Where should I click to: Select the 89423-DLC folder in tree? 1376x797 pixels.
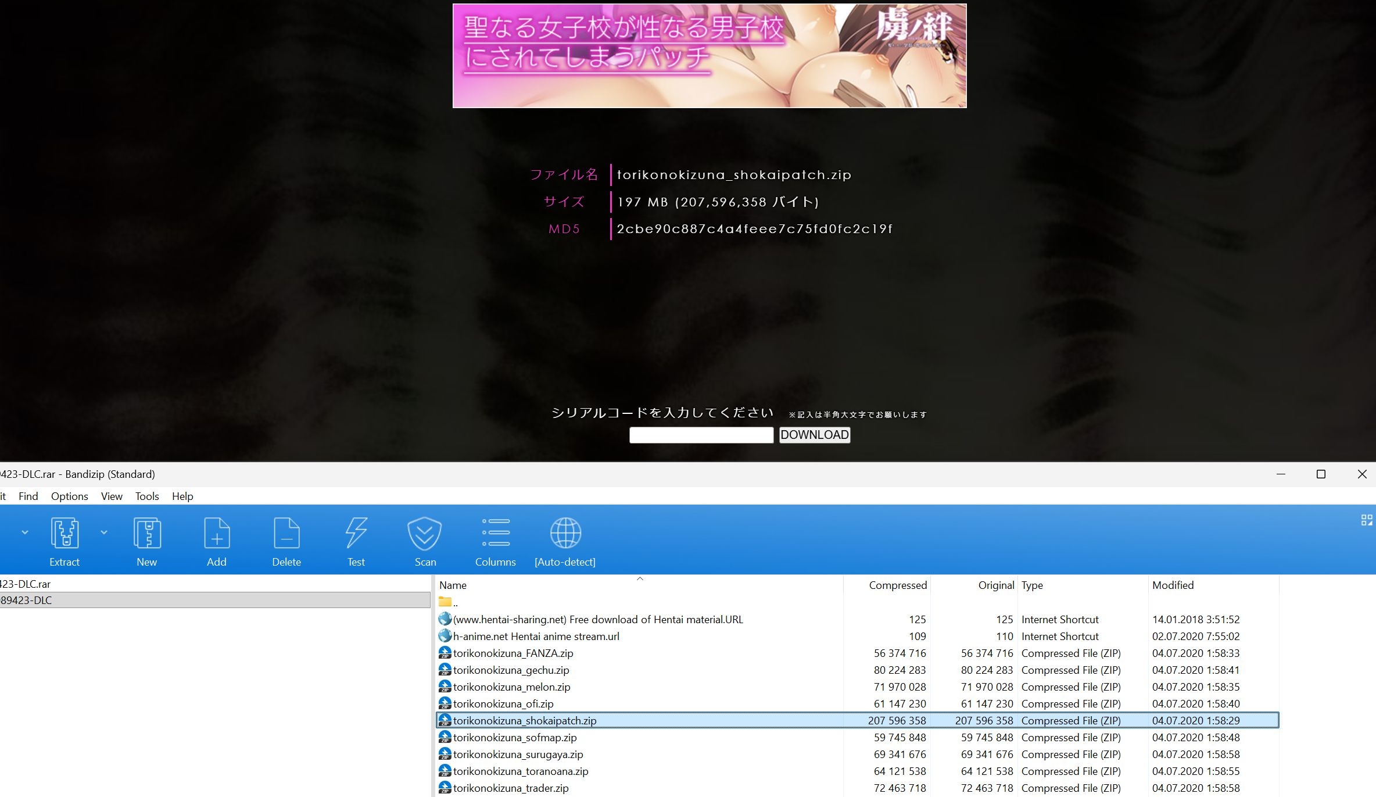click(x=215, y=600)
